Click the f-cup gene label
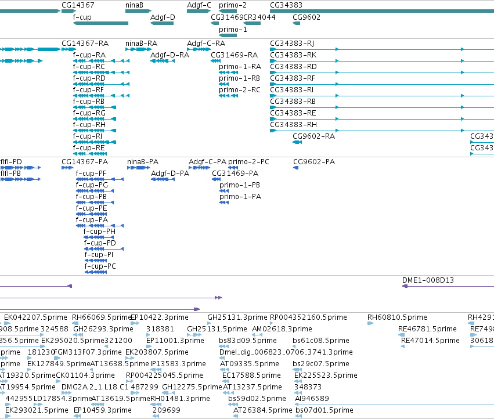 point(82,17)
